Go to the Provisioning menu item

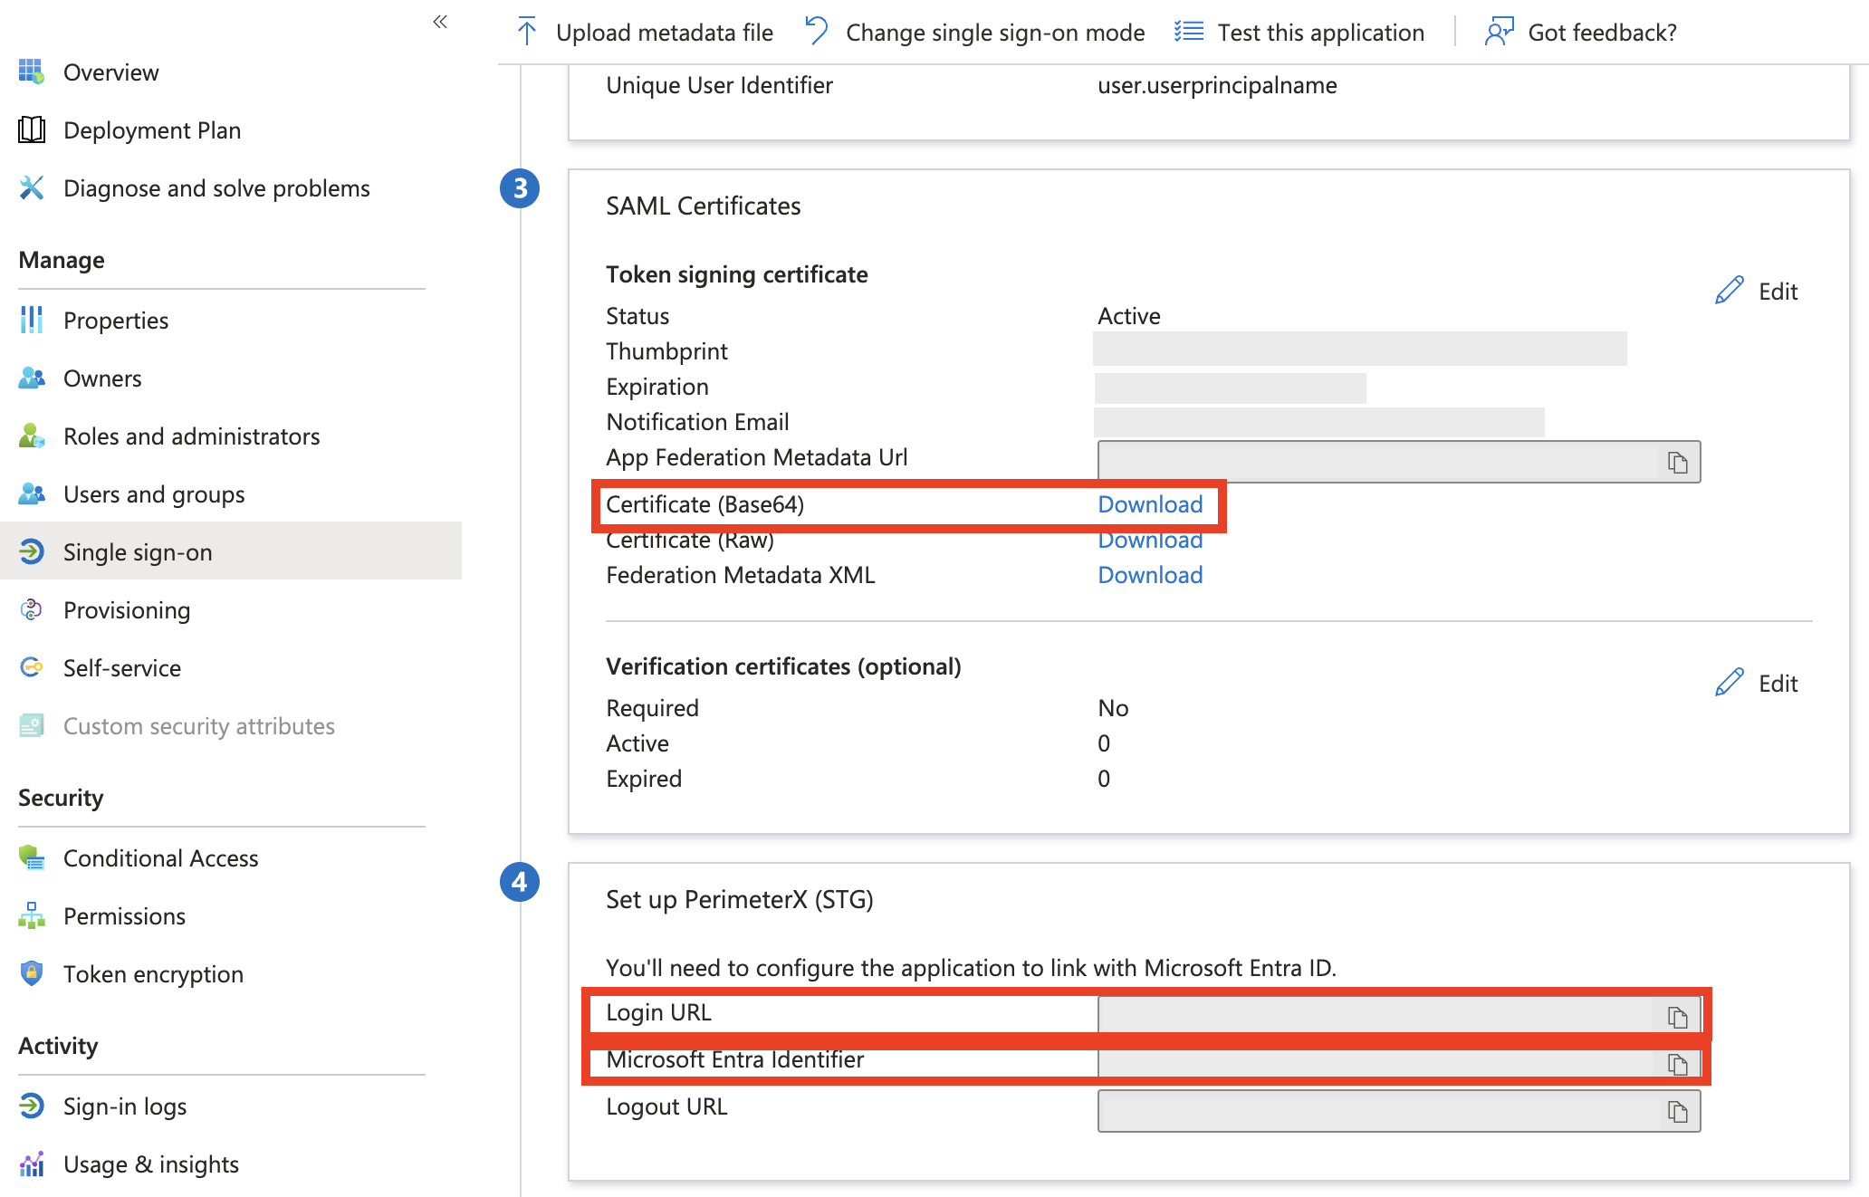[x=126, y=610]
